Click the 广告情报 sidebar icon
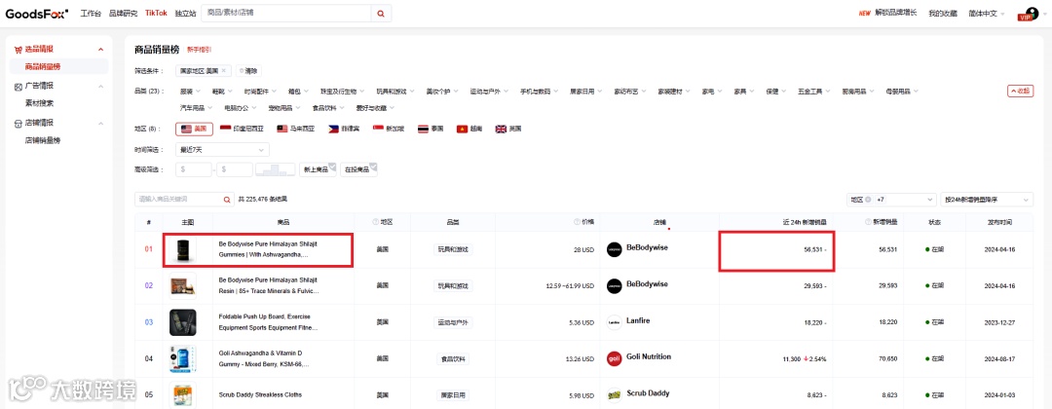The height and width of the screenshot is (409, 1052). 19,86
